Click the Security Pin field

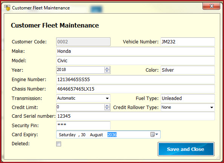[83, 125]
